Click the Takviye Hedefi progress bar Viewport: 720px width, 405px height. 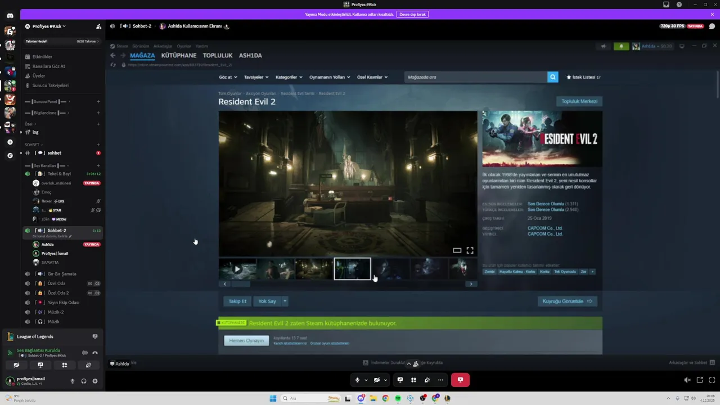click(x=62, y=41)
